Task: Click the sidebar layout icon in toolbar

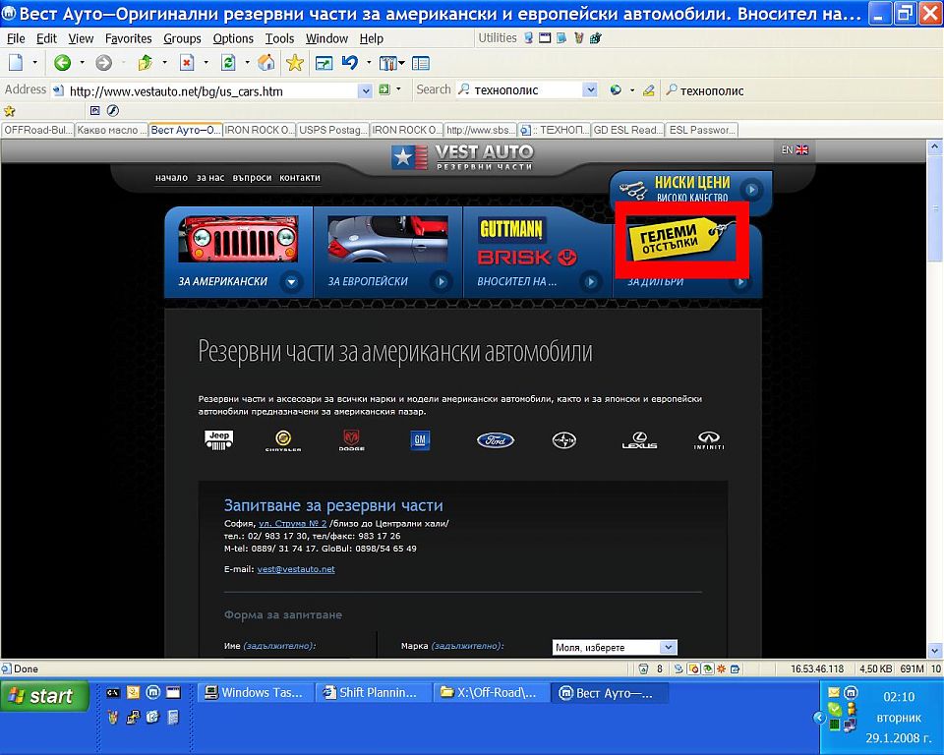Action: (420, 63)
